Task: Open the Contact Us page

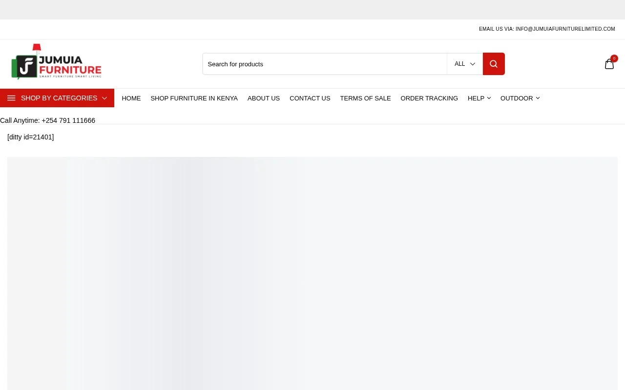Action: click(x=310, y=98)
